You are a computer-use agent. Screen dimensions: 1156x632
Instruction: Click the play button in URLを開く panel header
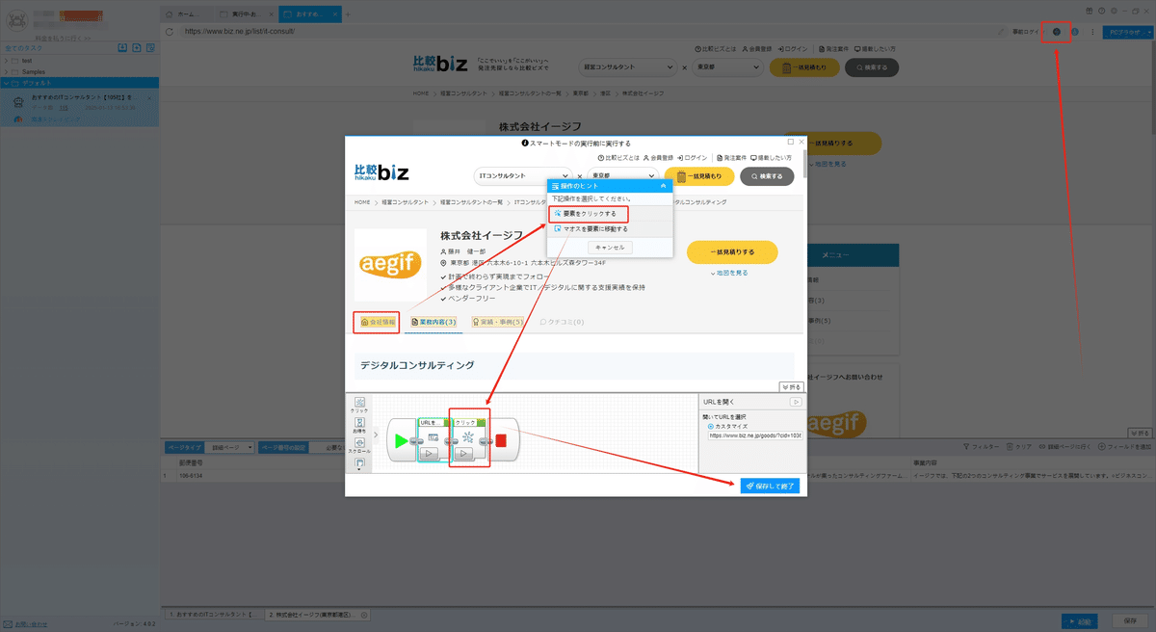(x=796, y=401)
